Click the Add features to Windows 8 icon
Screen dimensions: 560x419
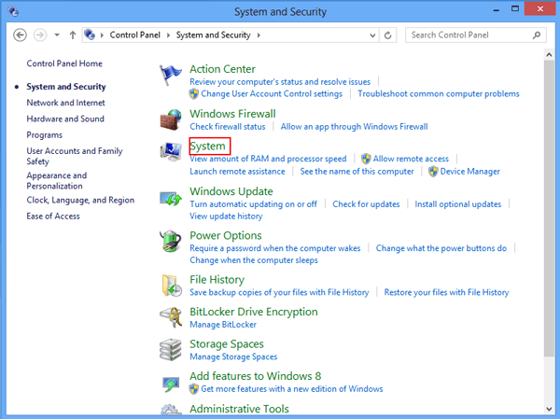(171, 384)
